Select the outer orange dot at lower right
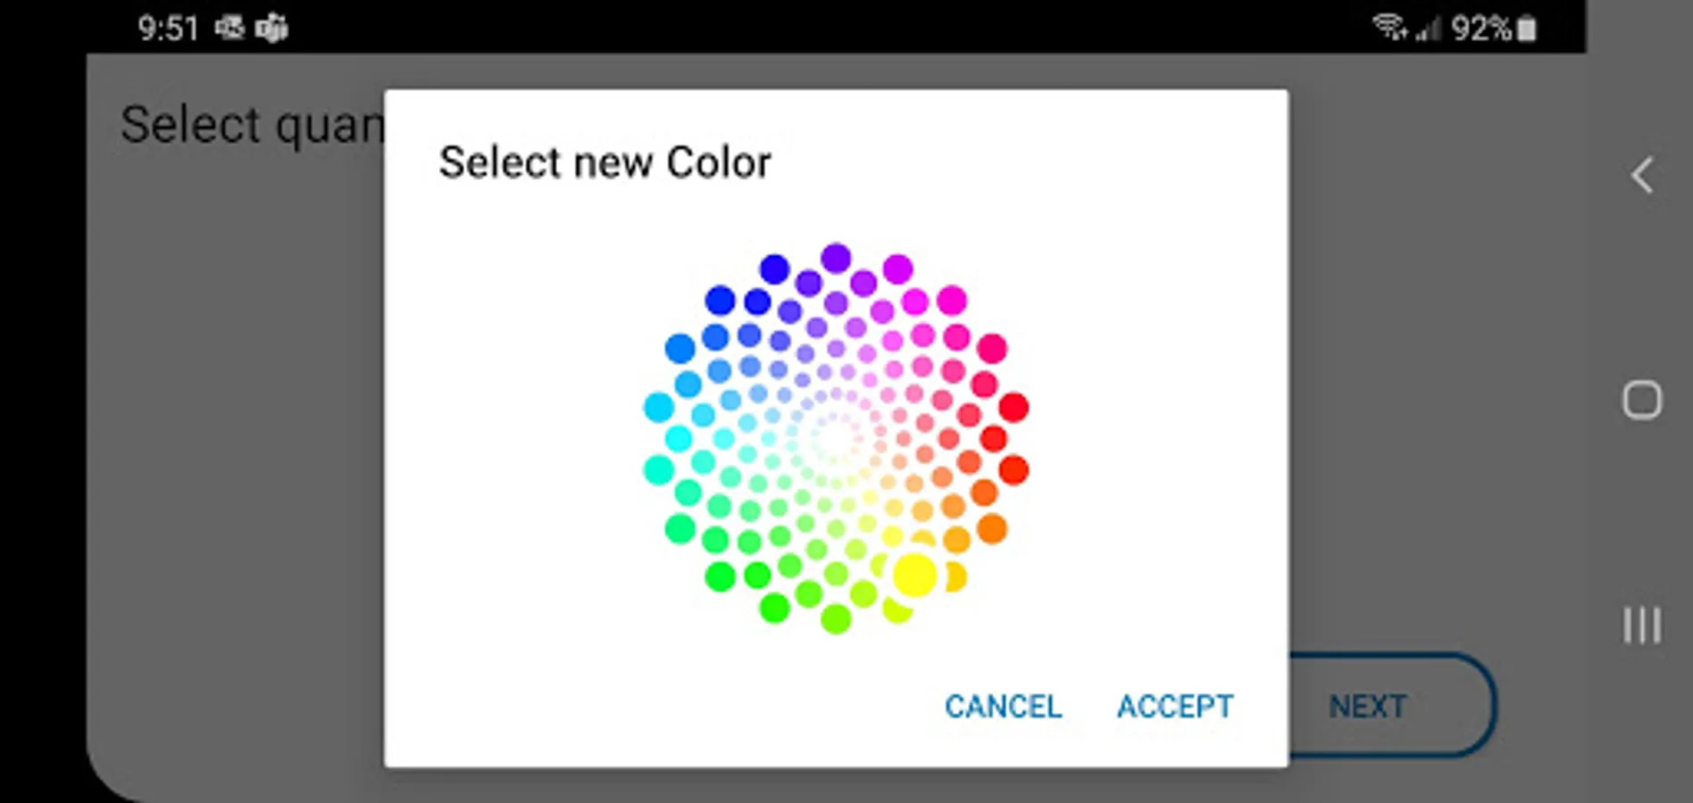Image resolution: width=1693 pixels, height=803 pixels. click(991, 529)
